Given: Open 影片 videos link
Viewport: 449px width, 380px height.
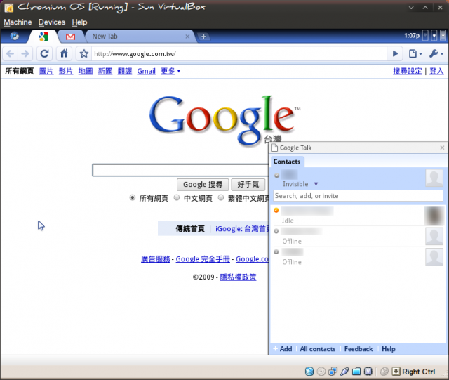Looking at the screenshot, I should coord(66,71).
